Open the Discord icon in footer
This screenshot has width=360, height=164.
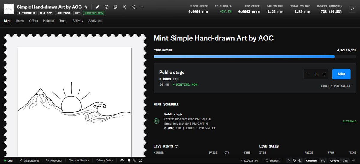point(123,160)
